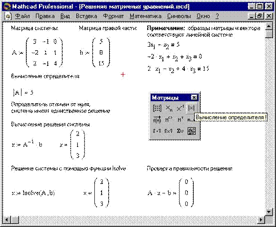Click the cross product icon
This screenshot has height=227, width=276.
(x=168, y=131)
